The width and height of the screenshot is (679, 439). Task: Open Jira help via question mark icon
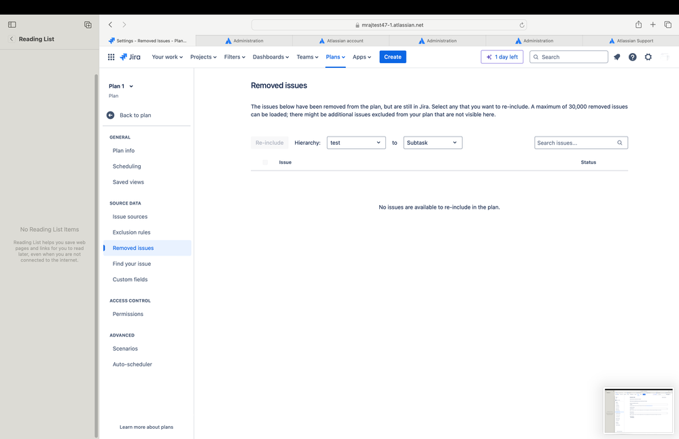631,56
